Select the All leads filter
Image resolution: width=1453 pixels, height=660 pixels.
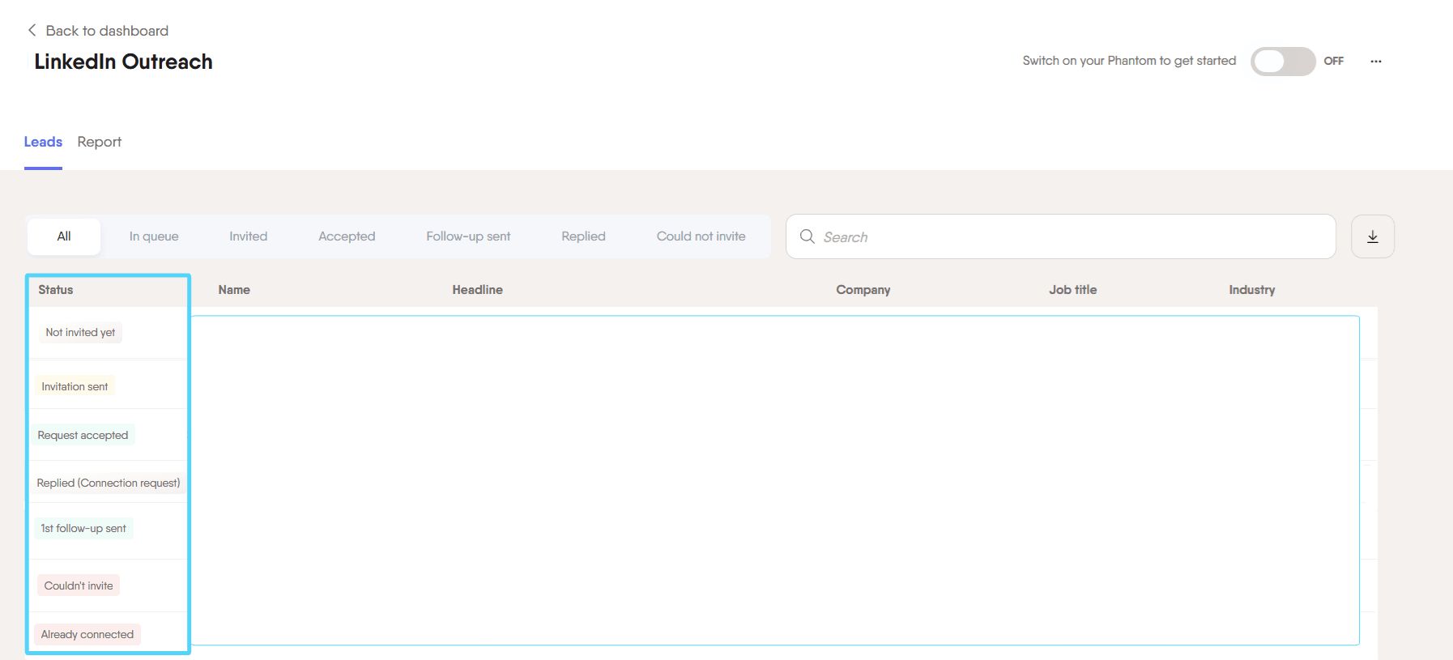click(64, 236)
